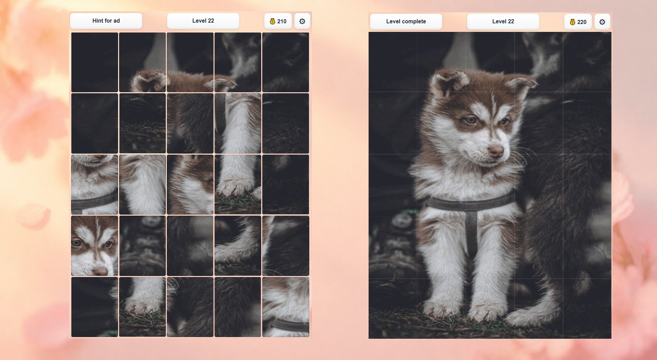Select the tile showing the puppy's ears

142,62
